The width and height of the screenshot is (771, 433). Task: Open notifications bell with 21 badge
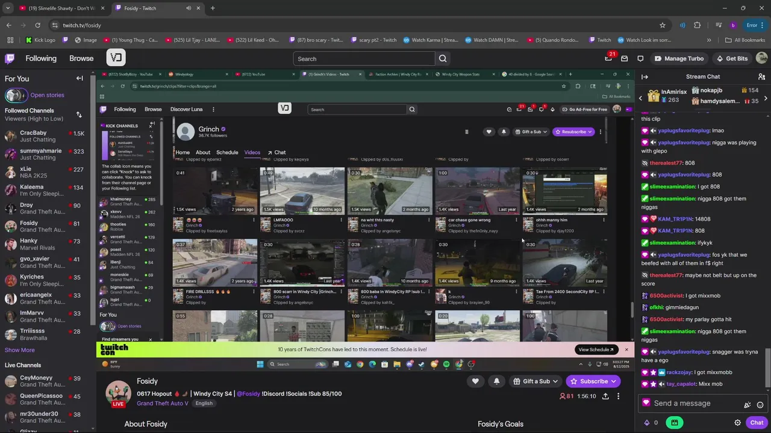point(608,58)
